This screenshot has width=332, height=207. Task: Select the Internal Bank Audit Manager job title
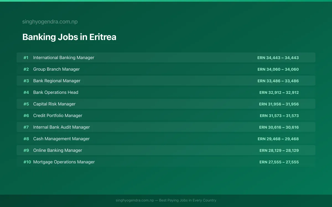61,127
